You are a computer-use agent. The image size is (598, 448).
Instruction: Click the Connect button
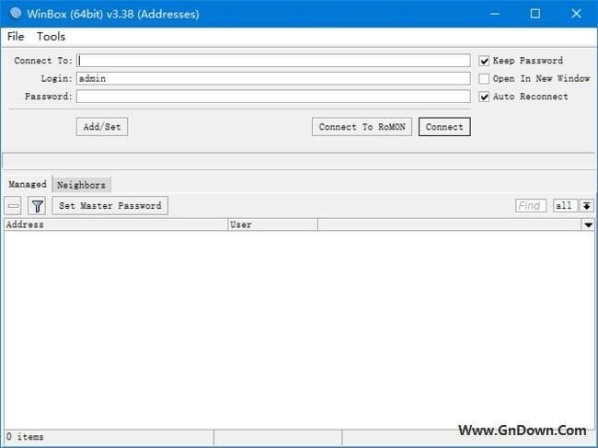click(x=444, y=127)
